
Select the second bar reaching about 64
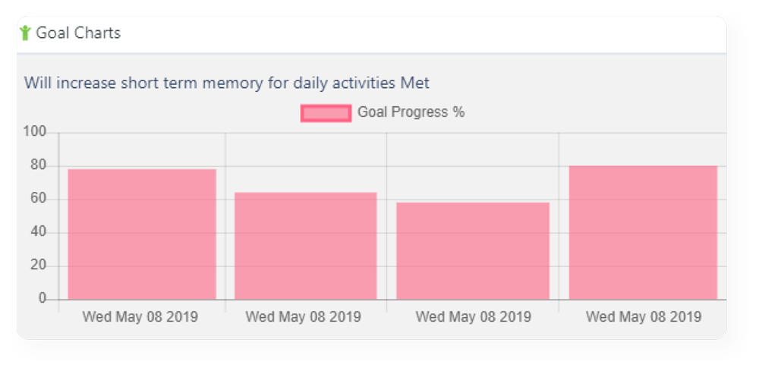pyautogui.click(x=305, y=246)
